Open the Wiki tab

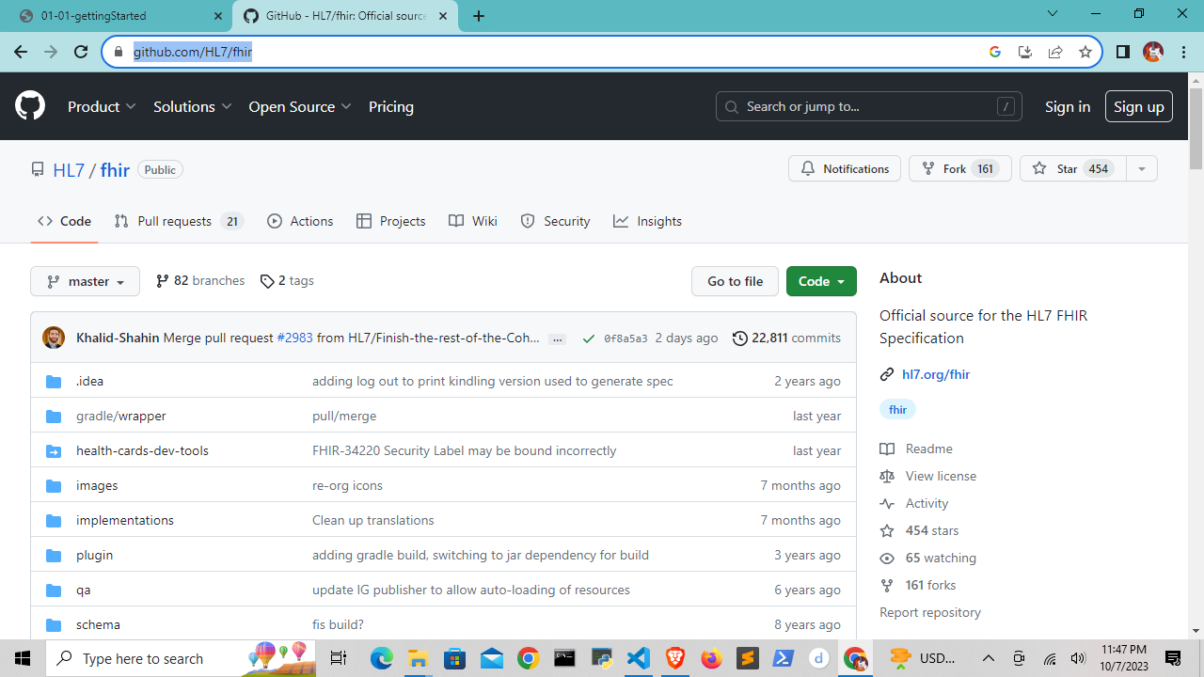coord(473,221)
